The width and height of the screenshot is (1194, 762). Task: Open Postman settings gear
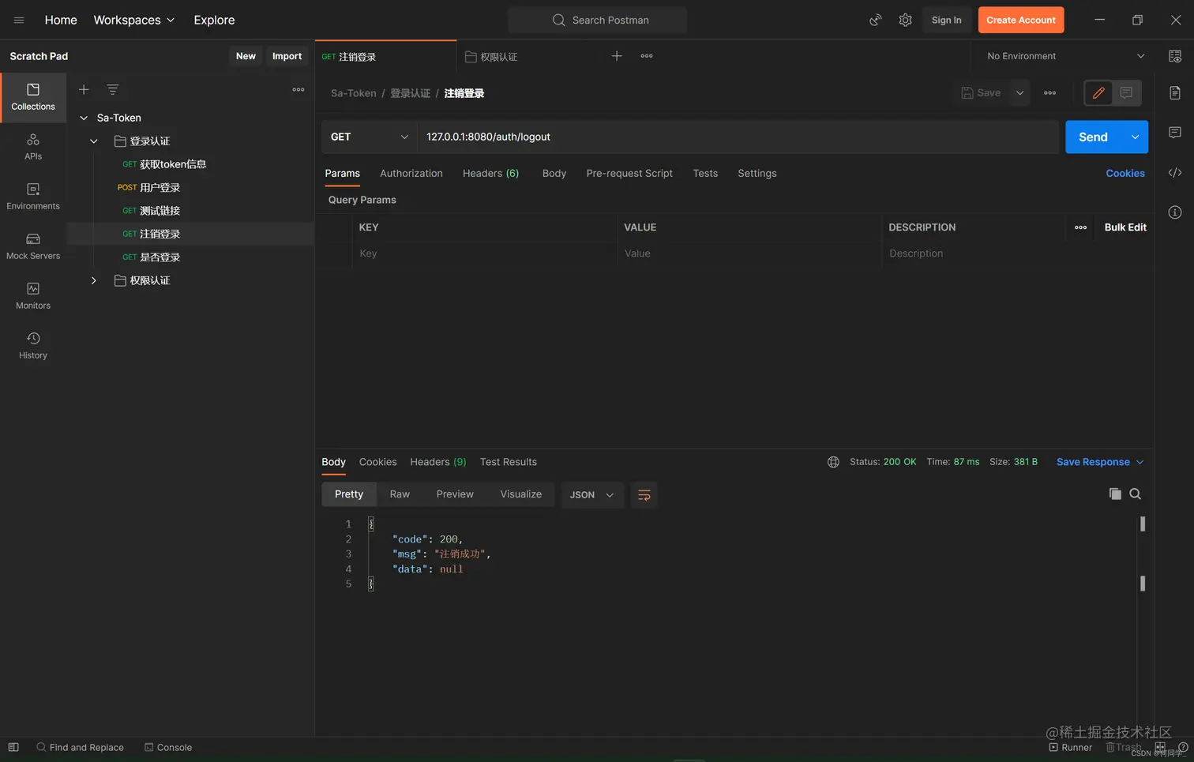906,21
